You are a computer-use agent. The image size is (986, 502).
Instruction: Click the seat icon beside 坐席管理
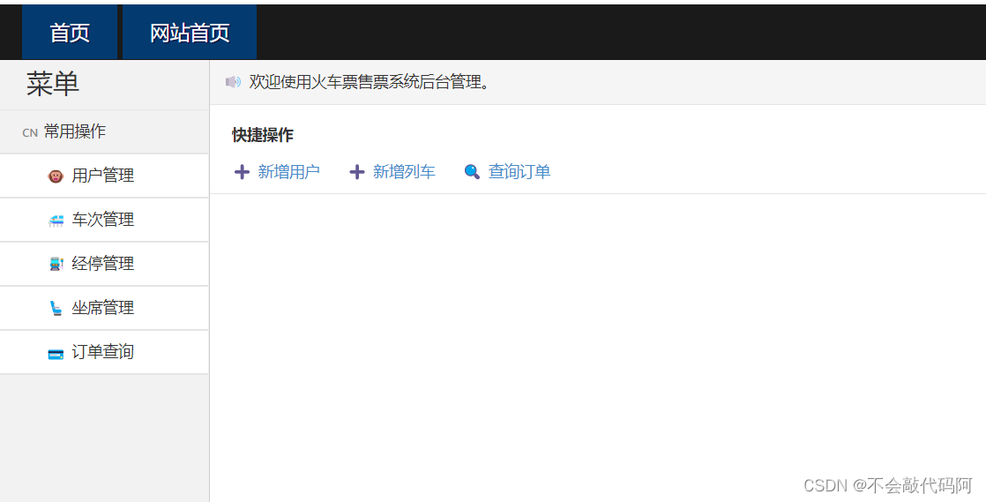point(56,308)
